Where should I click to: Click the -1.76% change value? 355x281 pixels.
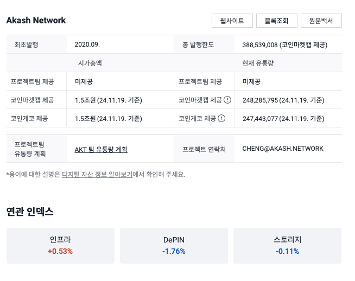[174, 251]
